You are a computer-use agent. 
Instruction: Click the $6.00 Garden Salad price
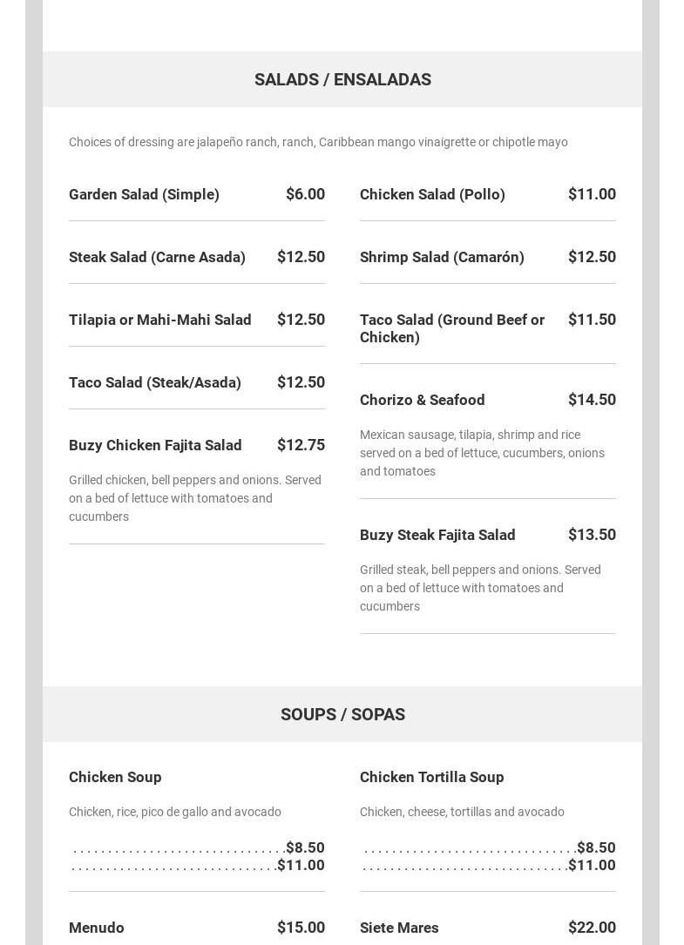click(x=305, y=194)
